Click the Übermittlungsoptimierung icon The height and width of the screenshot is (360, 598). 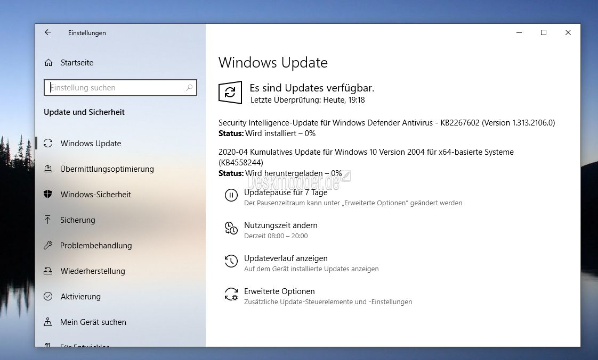pos(48,169)
